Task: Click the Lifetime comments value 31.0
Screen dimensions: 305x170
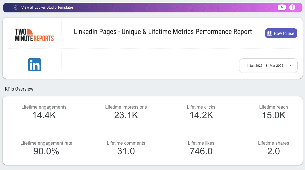Action: (x=126, y=151)
